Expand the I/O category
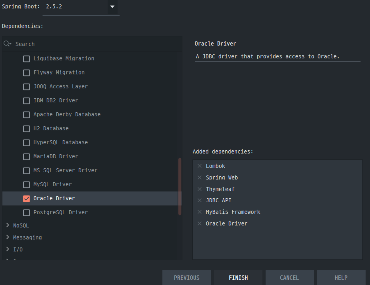This screenshot has width=370, height=285. (8, 249)
